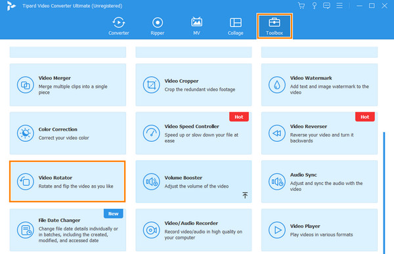Click the Video/Audio Recorder camera icon
Viewport: 394px width, 254px height.
tap(151, 230)
